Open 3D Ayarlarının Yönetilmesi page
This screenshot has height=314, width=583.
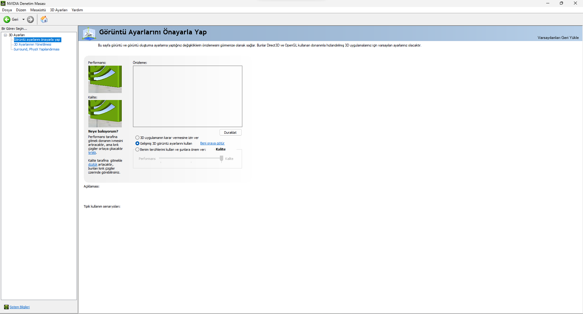pos(32,44)
